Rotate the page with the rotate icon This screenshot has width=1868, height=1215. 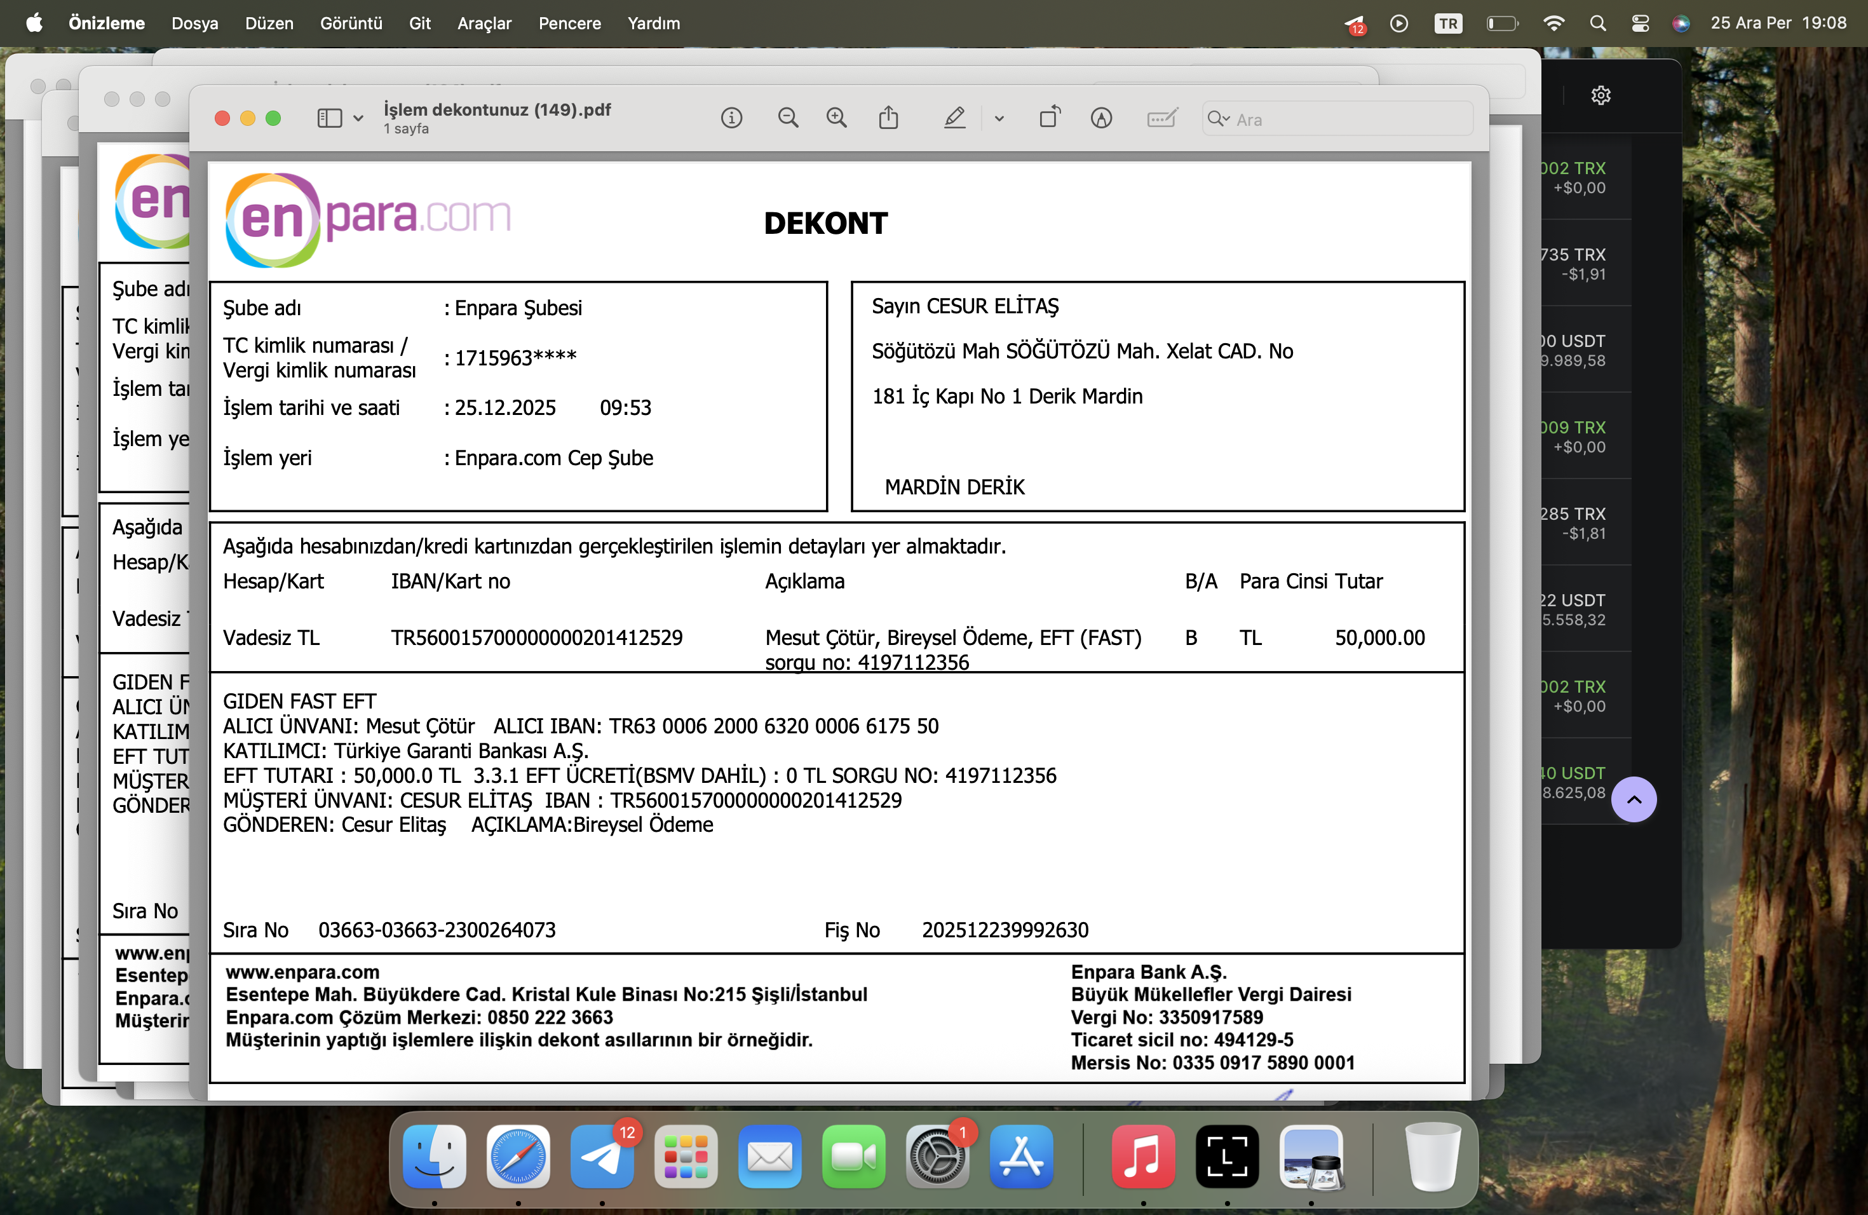pyautogui.click(x=1050, y=118)
